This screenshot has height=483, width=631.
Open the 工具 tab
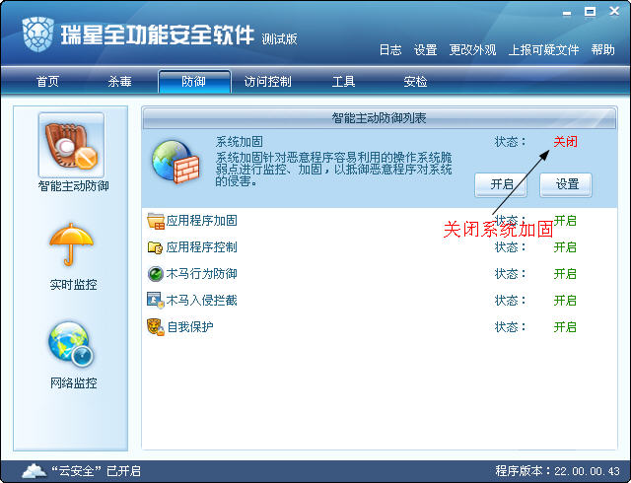click(343, 82)
